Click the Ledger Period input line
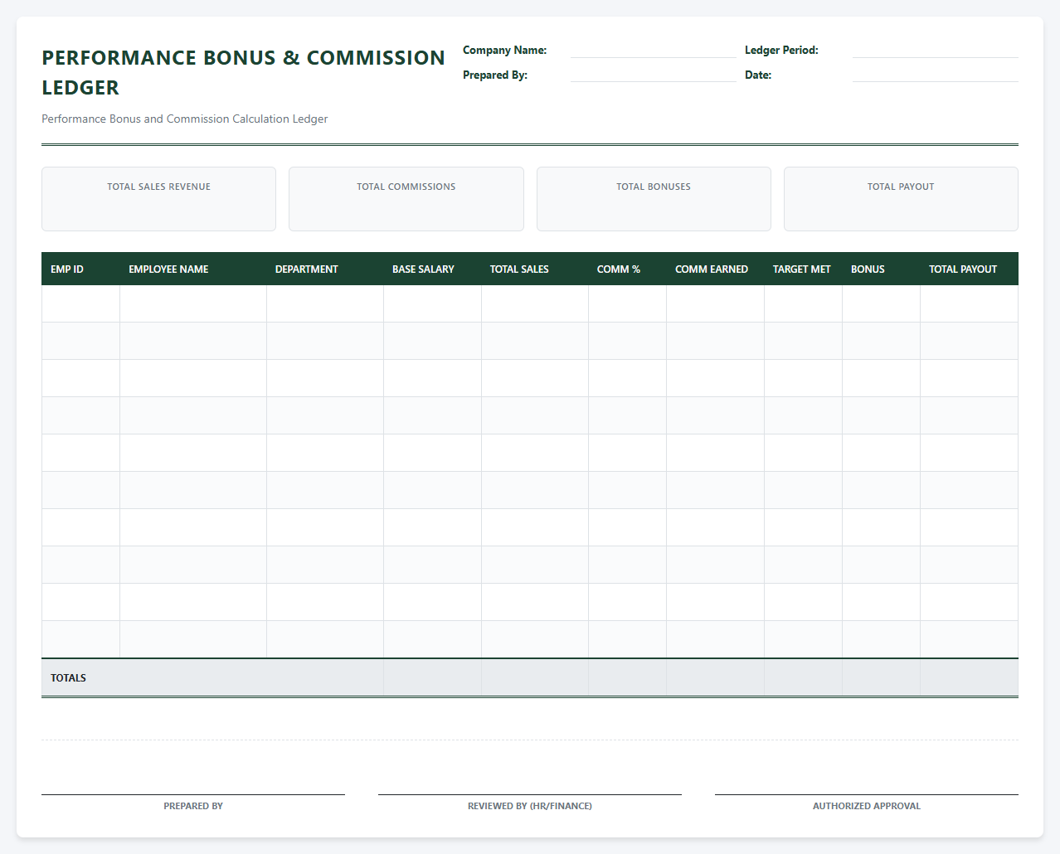The width and height of the screenshot is (1060, 854). coord(935,50)
